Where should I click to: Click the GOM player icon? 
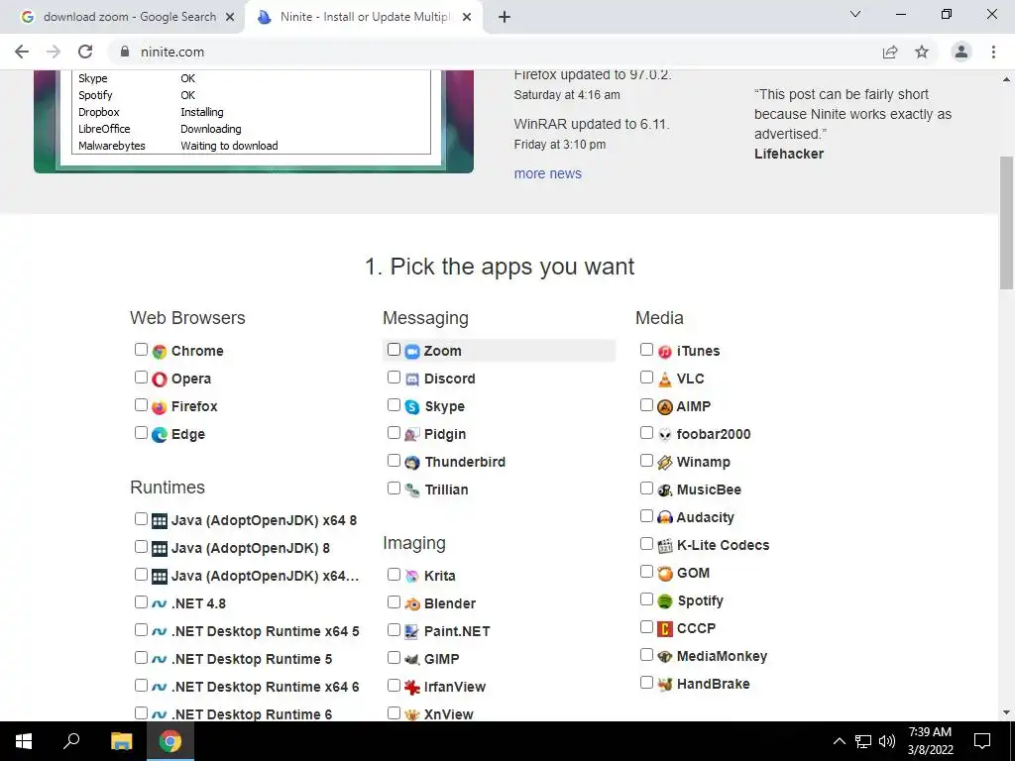(665, 574)
